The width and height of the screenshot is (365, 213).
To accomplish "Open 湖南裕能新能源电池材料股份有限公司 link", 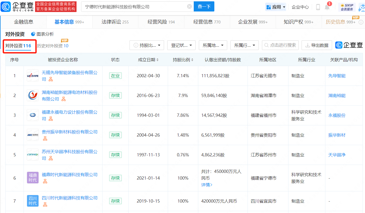I will tap(70, 96).
